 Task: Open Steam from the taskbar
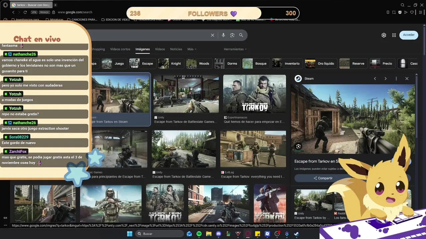tap(296, 234)
